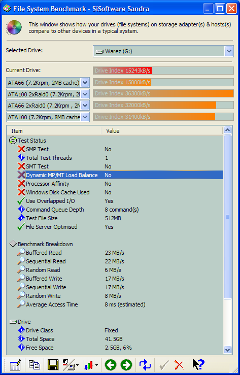Click the vertical scrollbar thumb
The image size is (240, 375).
pyautogui.click(x=228, y=217)
